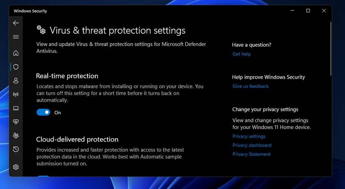Maximize the Windows Security window
345x189 pixels.
308,11
